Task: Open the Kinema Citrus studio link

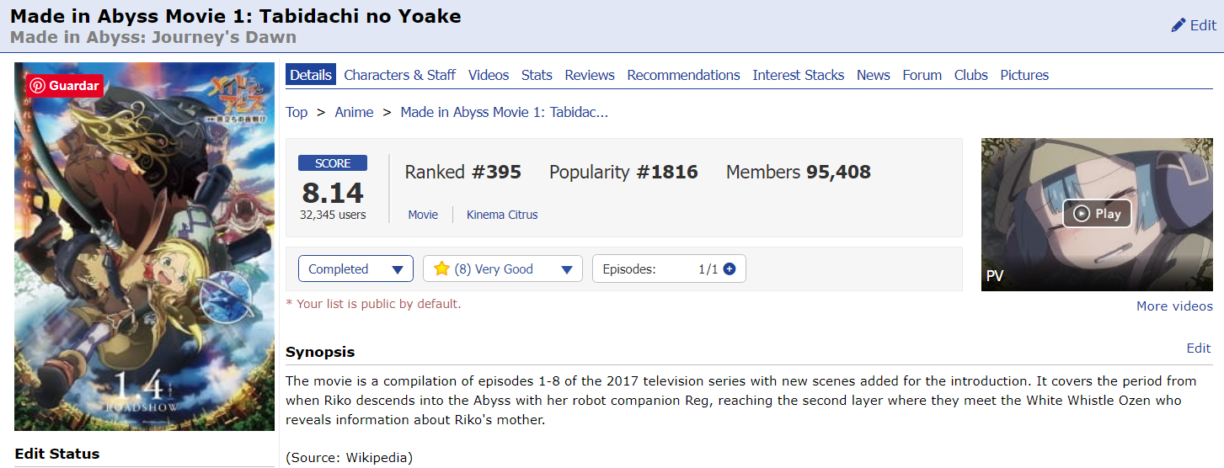Action: [502, 215]
